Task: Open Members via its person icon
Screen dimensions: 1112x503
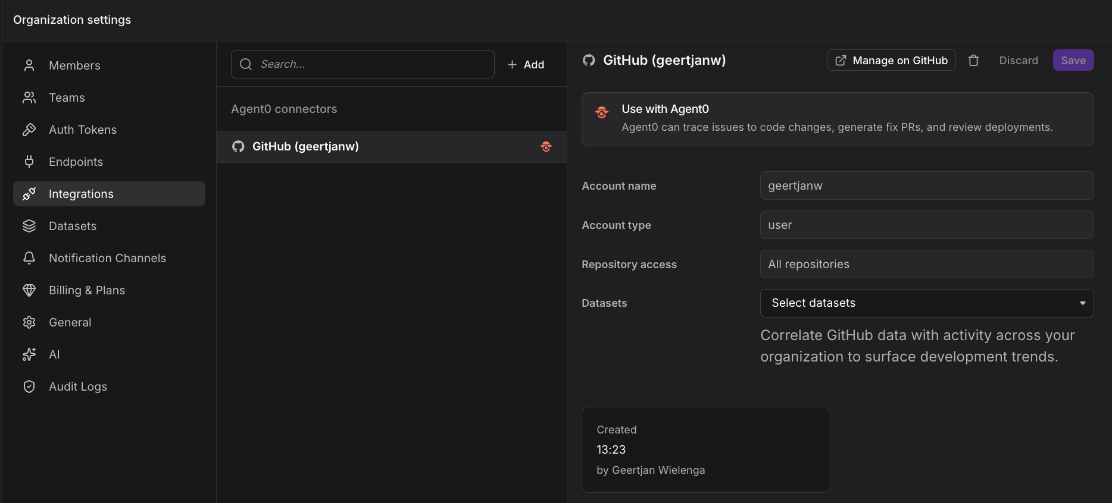Action: [29, 65]
